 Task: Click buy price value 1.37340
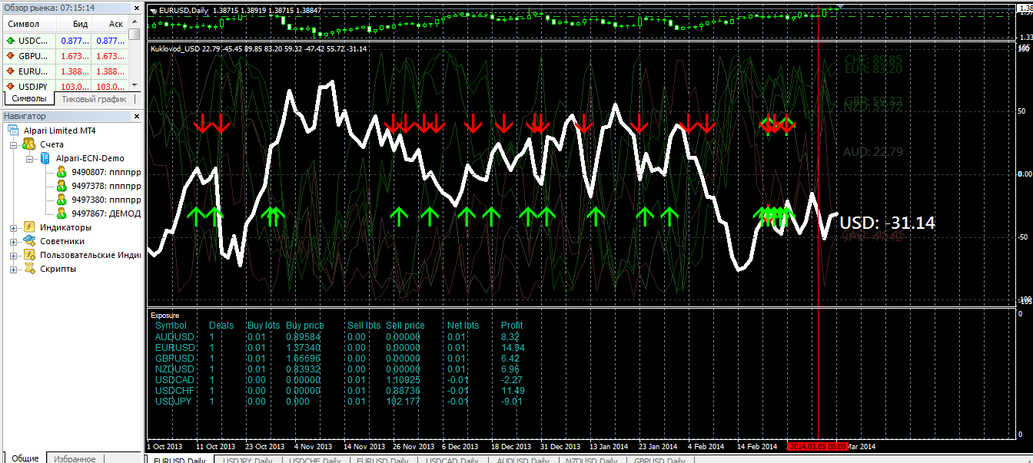click(304, 347)
